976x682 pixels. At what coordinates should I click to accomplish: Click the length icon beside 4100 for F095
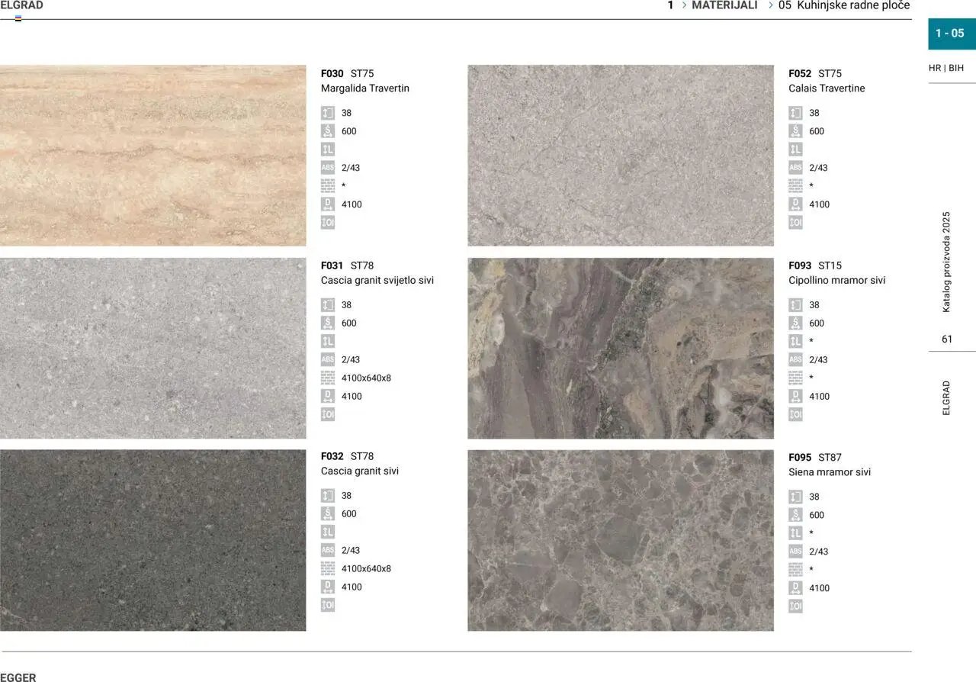pyautogui.click(x=795, y=588)
